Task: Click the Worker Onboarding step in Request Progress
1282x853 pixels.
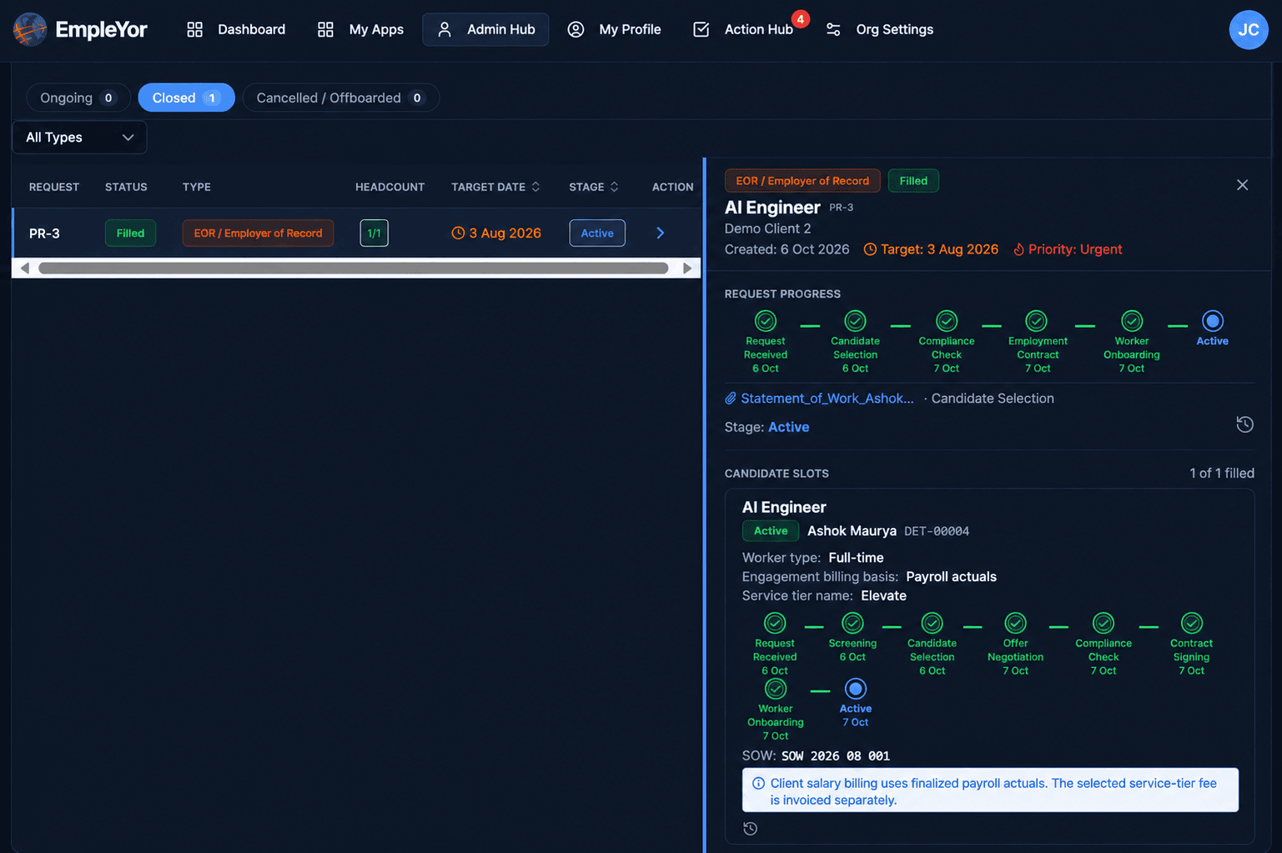Action: point(1132,342)
